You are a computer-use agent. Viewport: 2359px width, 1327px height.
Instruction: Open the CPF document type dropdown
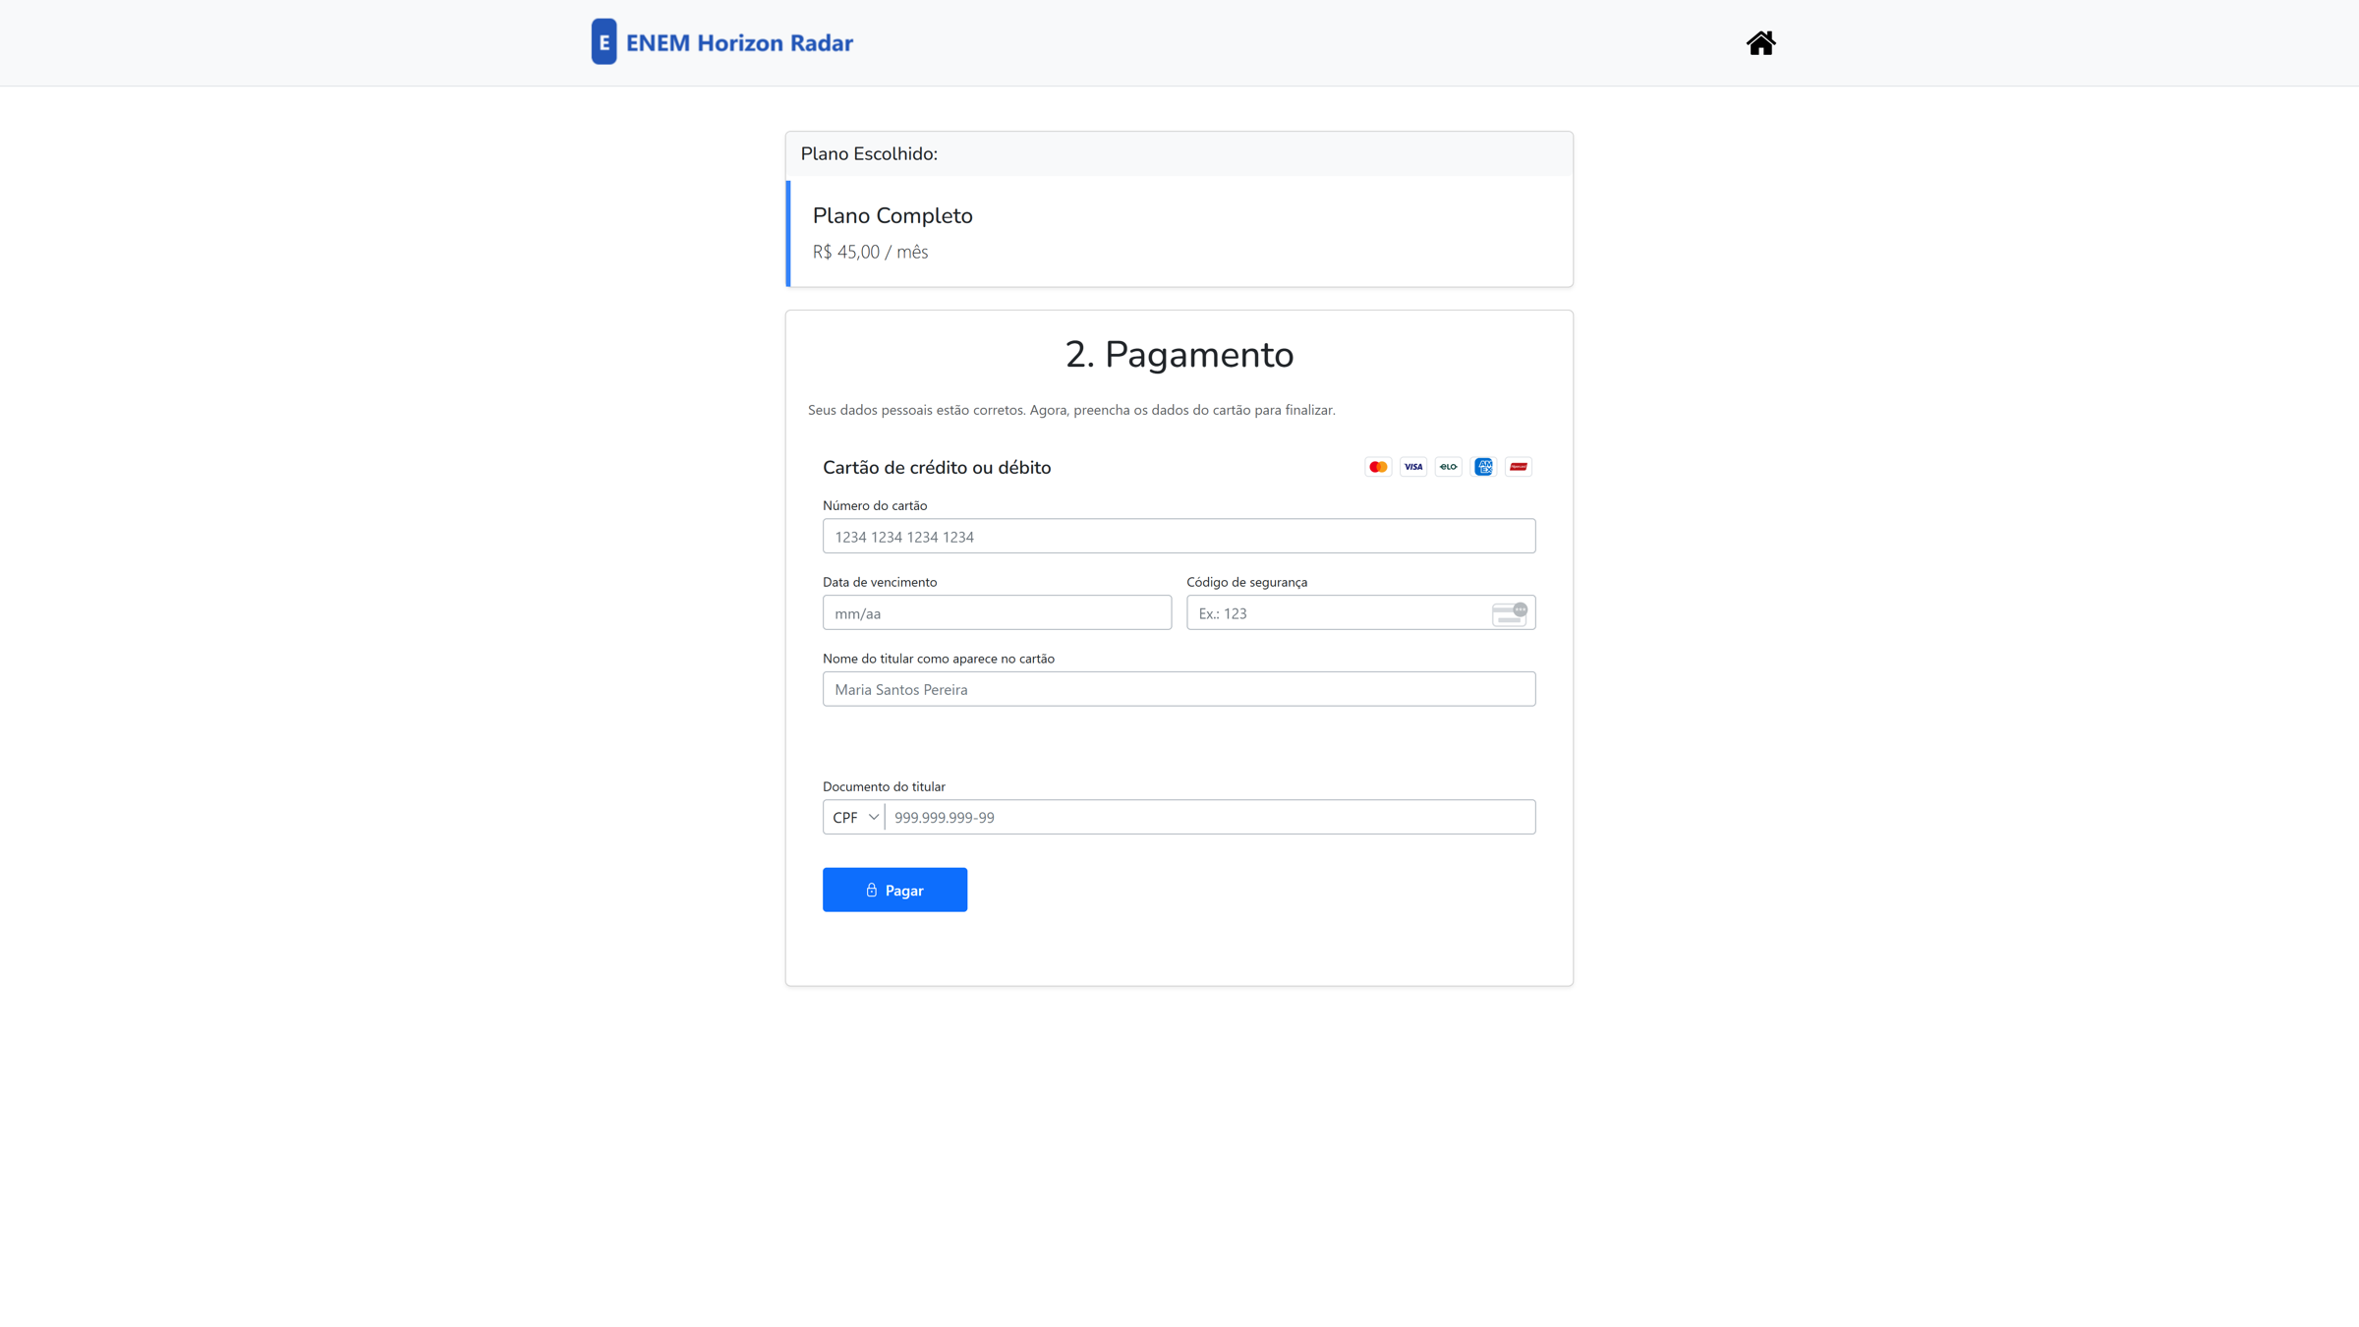tap(853, 817)
